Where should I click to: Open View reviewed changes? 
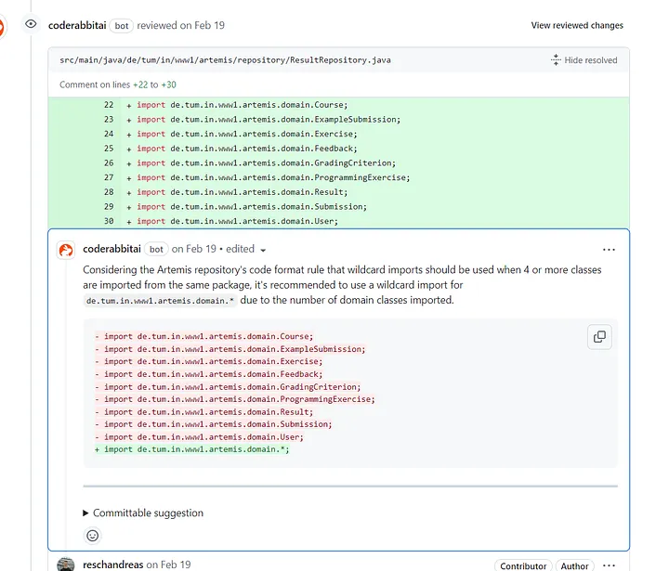(x=577, y=25)
